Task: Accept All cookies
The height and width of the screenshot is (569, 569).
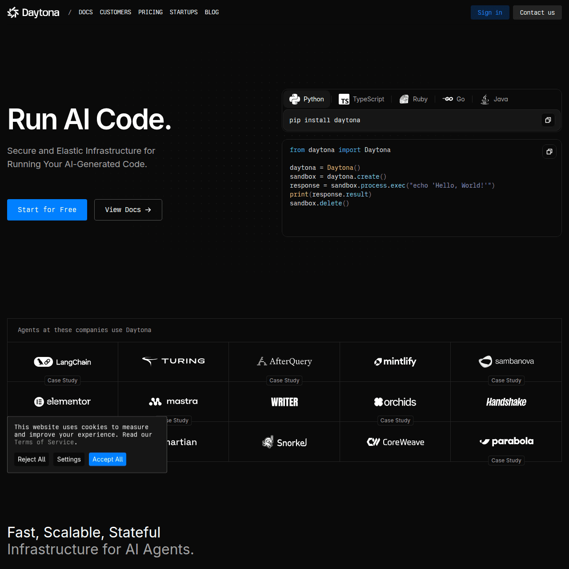Action: pyautogui.click(x=108, y=459)
